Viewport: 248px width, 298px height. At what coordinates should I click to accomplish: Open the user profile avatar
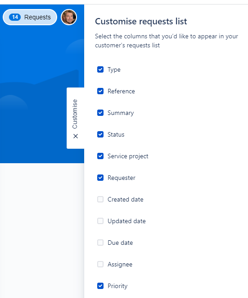pyautogui.click(x=69, y=17)
